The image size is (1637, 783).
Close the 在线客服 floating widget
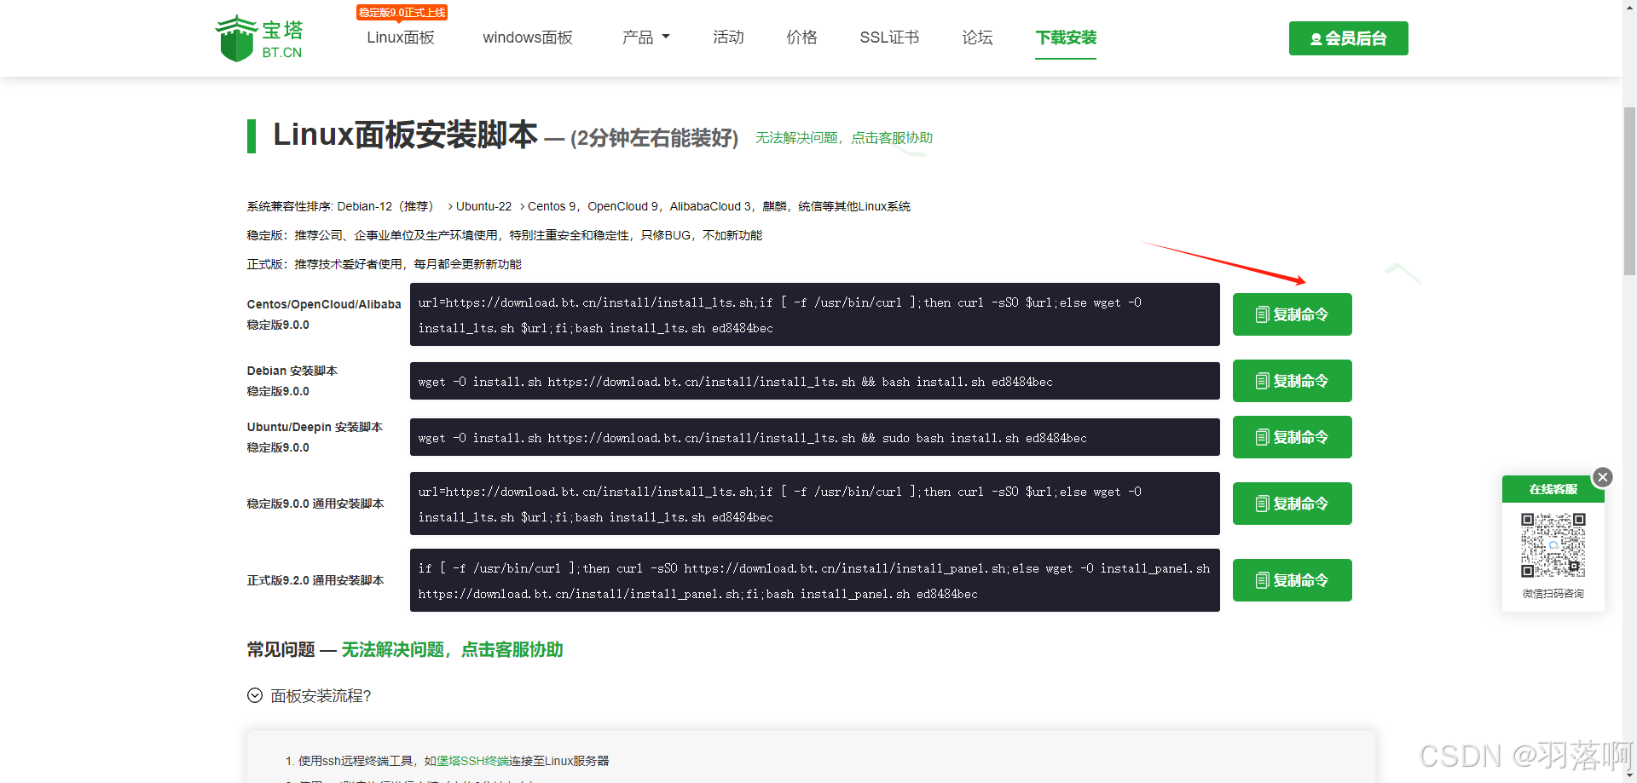click(1603, 477)
